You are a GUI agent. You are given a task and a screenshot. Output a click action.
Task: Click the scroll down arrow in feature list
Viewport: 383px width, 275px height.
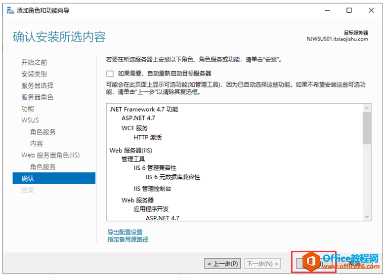367,216
